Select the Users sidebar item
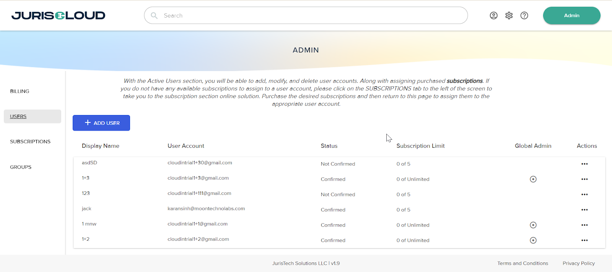 tap(18, 117)
